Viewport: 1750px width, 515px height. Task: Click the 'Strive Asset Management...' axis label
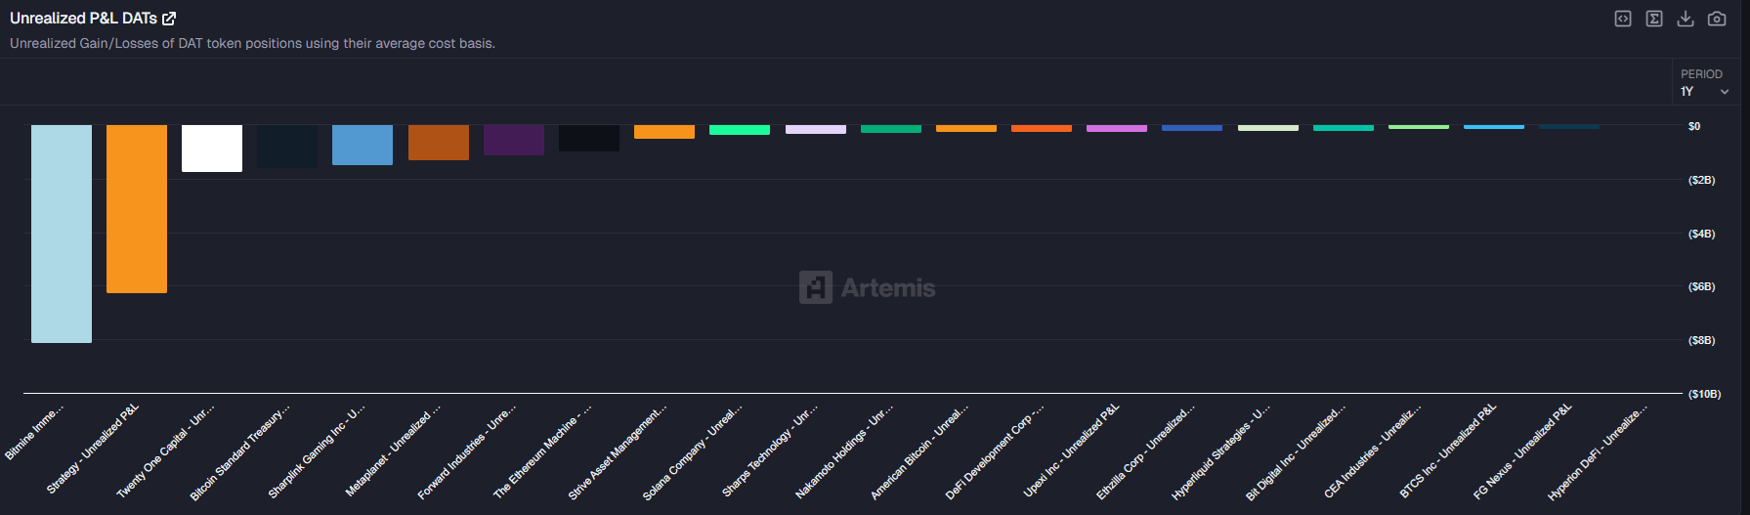618,452
